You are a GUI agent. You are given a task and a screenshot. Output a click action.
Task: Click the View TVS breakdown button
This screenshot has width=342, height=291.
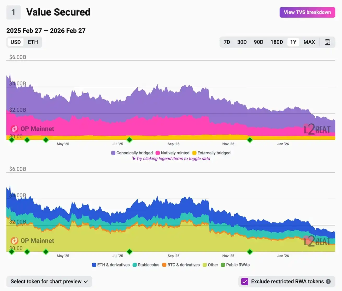click(x=307, y=12)
